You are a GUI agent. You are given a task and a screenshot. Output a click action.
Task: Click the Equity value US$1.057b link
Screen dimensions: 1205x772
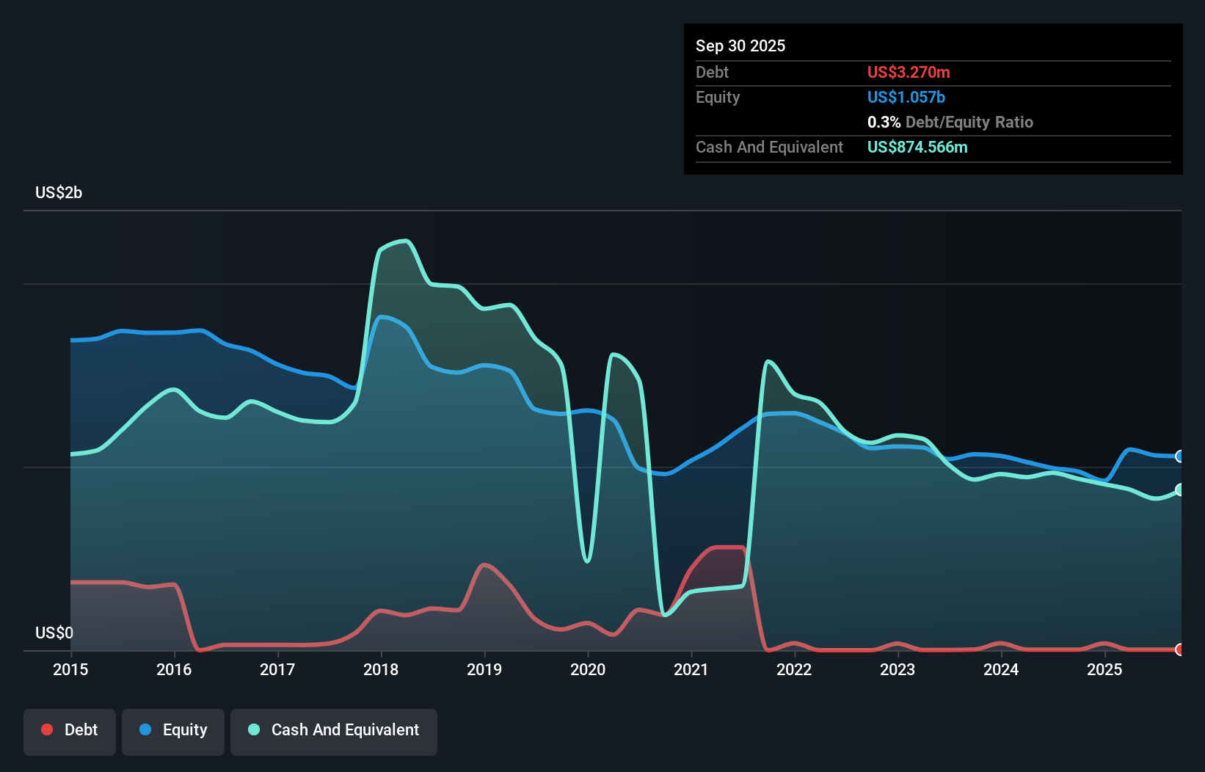pyautogui.click(x=906, y=97)
